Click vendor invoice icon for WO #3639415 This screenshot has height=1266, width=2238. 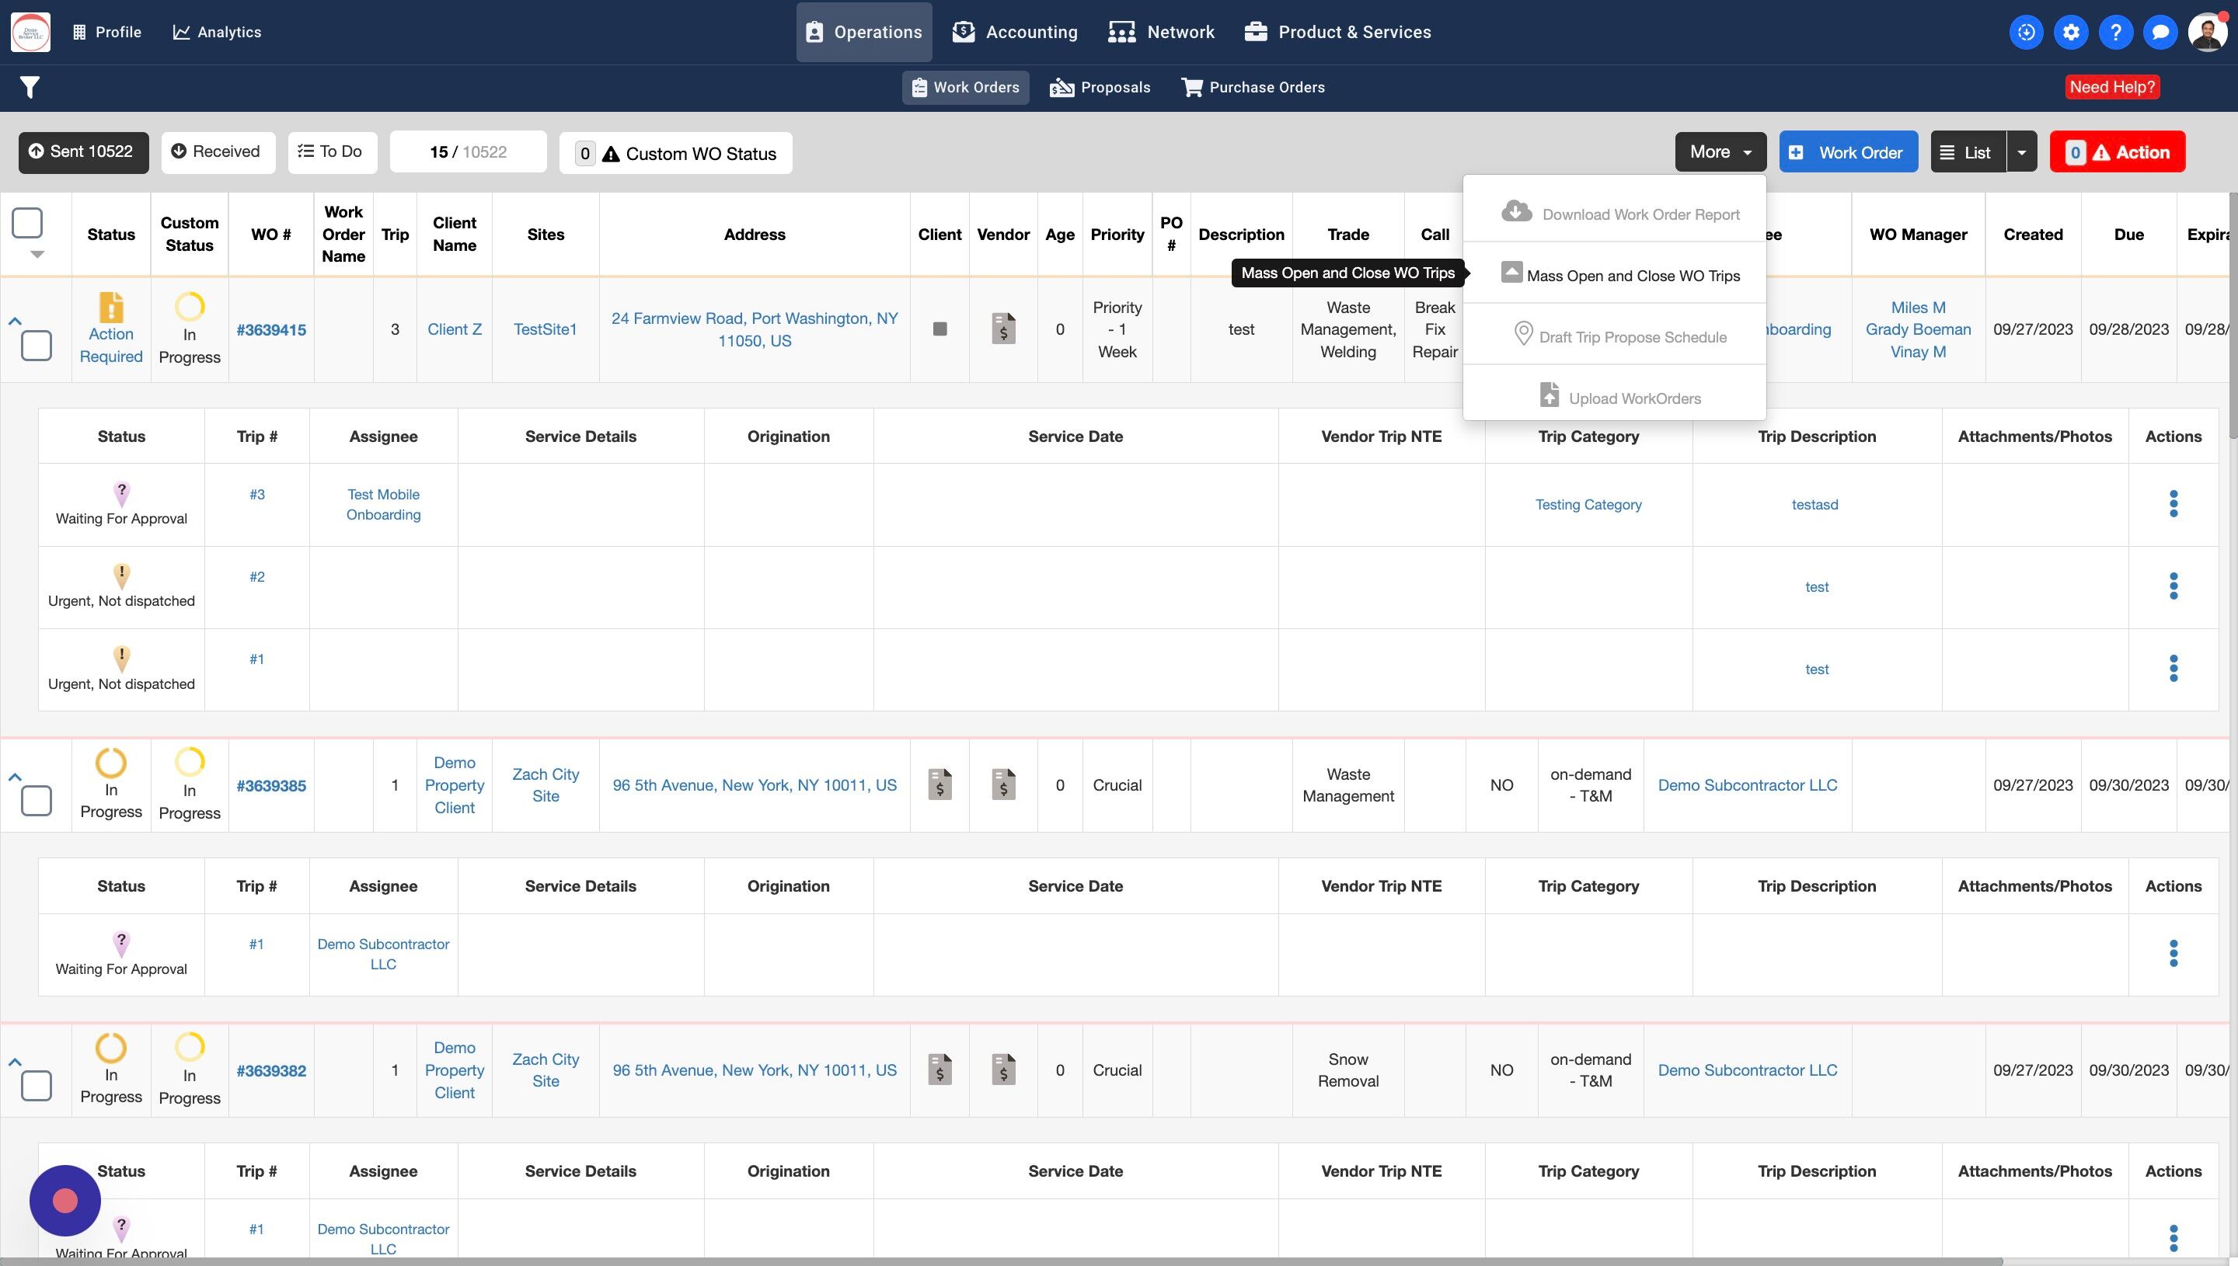click(x=1003, y=329)
